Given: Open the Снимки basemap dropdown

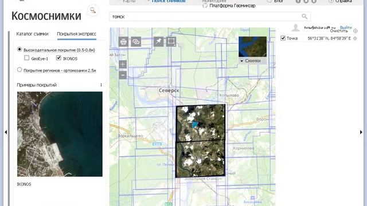Looking at the screenshot, I should coord(252,61).
